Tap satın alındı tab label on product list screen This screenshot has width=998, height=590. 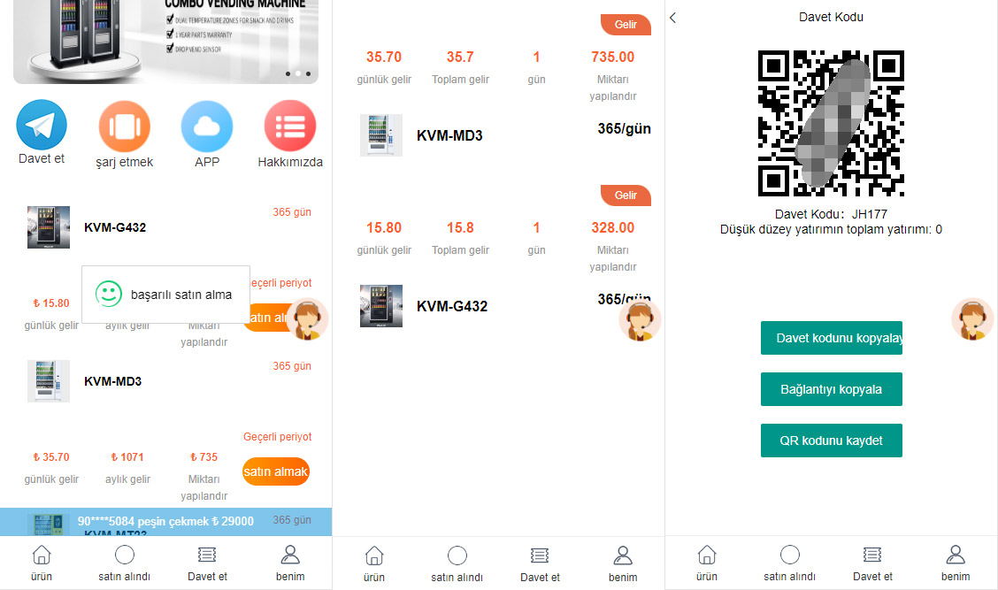coord(124,577)
